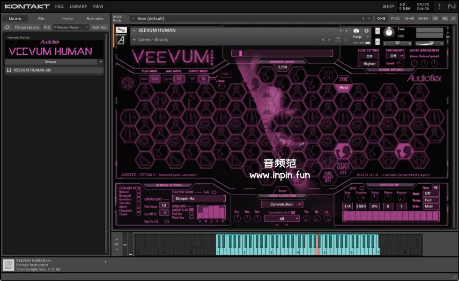Click the Instr Nav button
The height and width of the screenshot is (281, 459).
point(99,27)
